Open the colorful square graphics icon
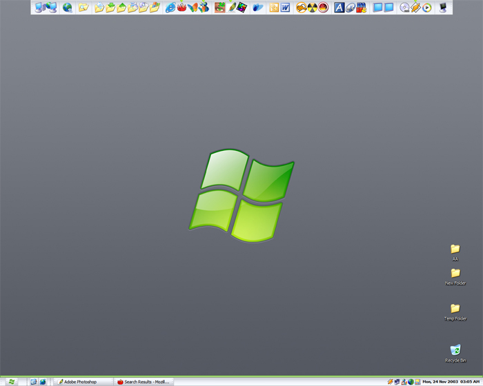This screenshot has height=386, width=483. pos(242,8)
